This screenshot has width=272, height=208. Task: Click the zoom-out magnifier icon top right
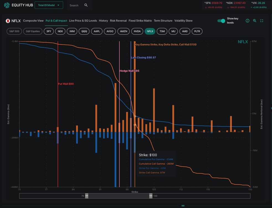(255, 20)
